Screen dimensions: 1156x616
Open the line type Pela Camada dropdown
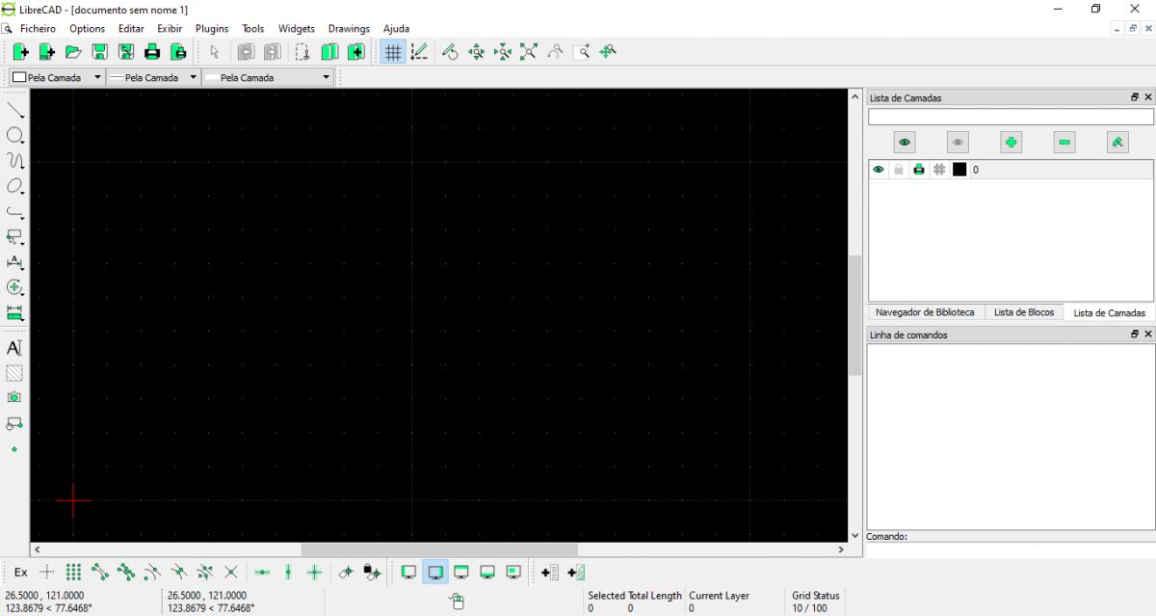[x=269, y=77]
